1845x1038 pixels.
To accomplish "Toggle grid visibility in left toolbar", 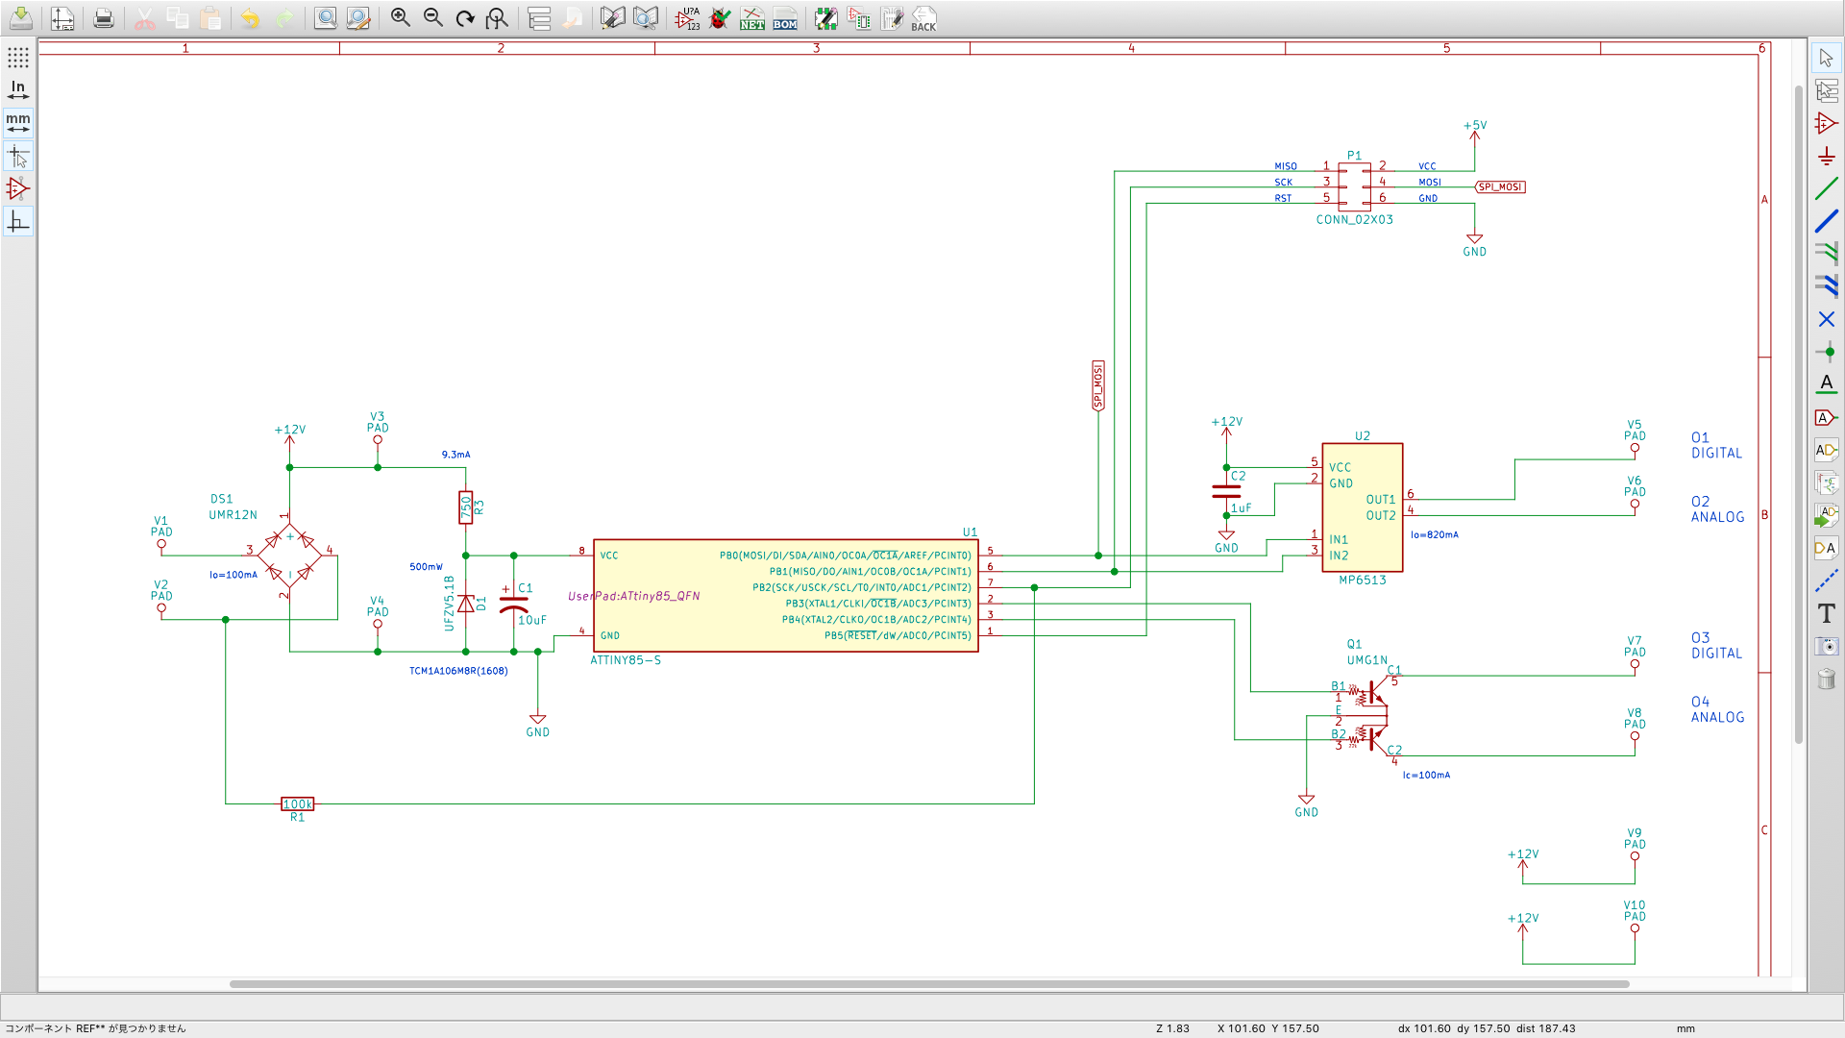I will pyautogui.click(x=17, y=58).
